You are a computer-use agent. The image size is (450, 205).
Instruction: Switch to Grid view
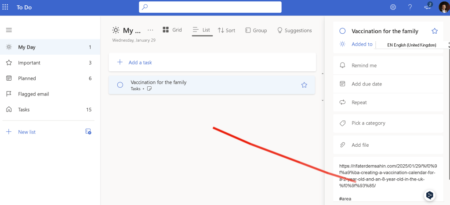172,30
